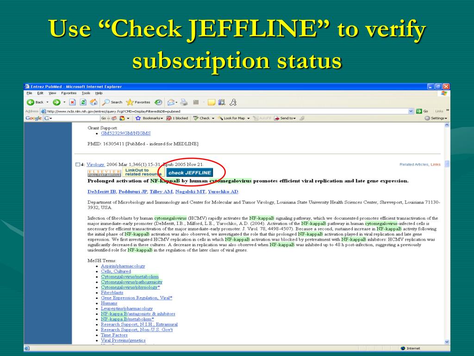The width and height of the screenshot is (474, 356).
Task: Open Related Articles link
Action: tap(413, 165)
